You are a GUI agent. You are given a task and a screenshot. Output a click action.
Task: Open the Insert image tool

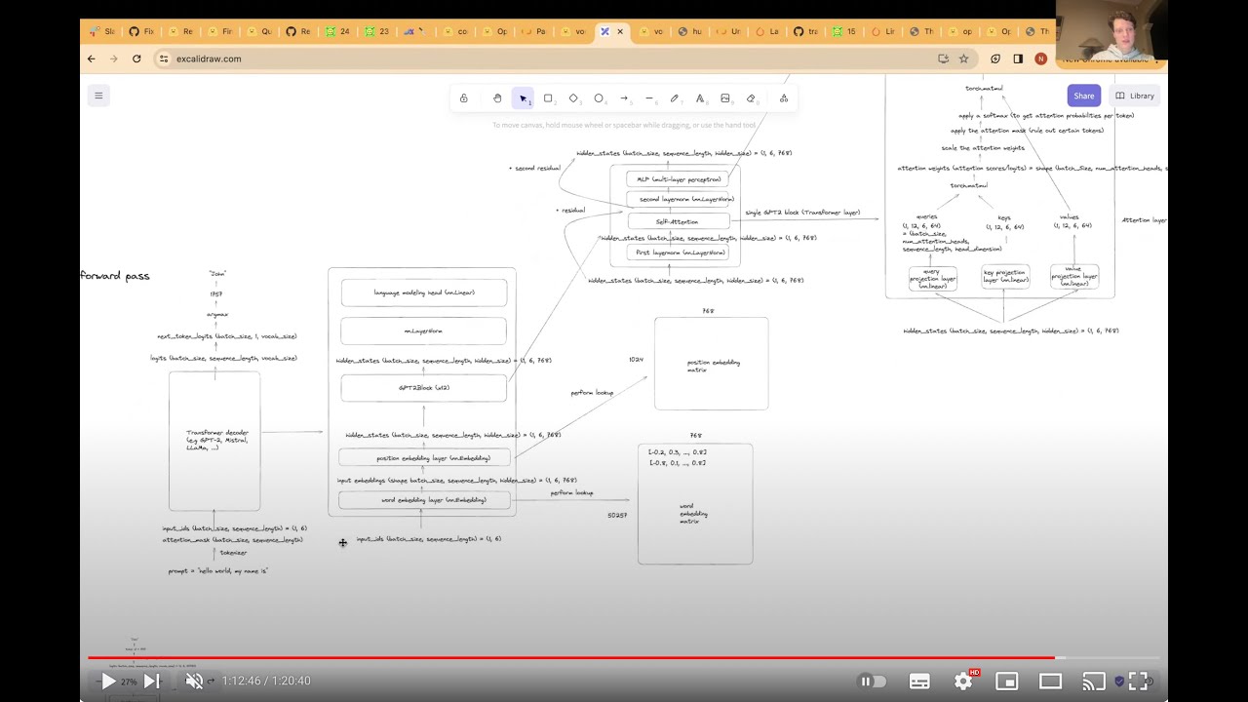(725, 98)
